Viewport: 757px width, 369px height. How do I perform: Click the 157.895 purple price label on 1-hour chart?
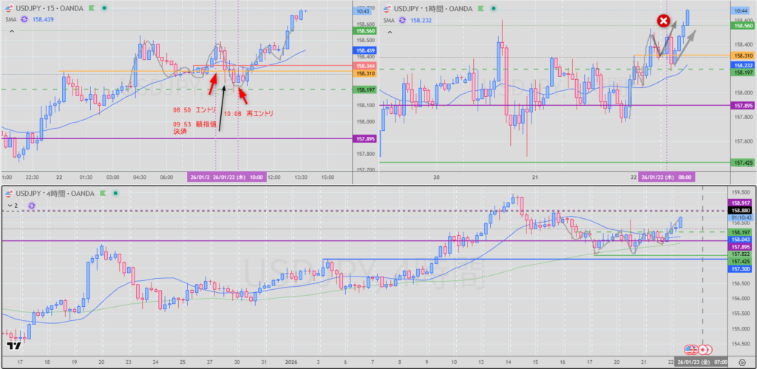(x=741, y=106)
